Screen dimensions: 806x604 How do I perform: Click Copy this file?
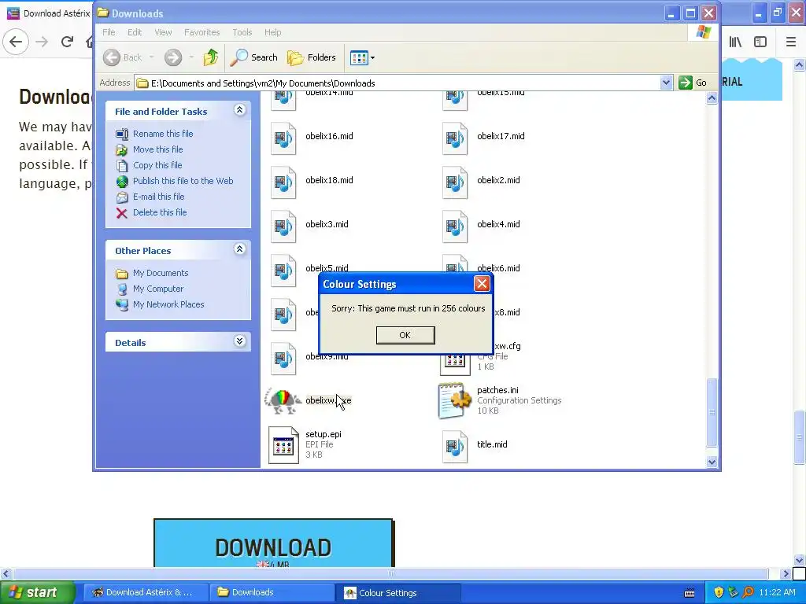tap(157, 165)
